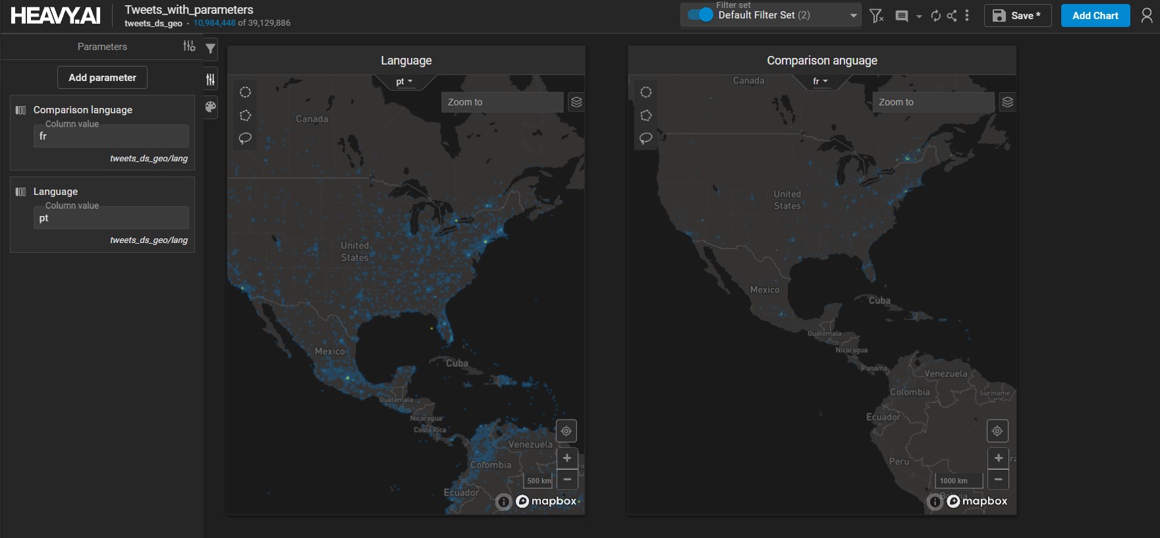The height and width of the screenshot is (538, 1160).
Task: Click the Language parameter column value field
Action: 111,218
